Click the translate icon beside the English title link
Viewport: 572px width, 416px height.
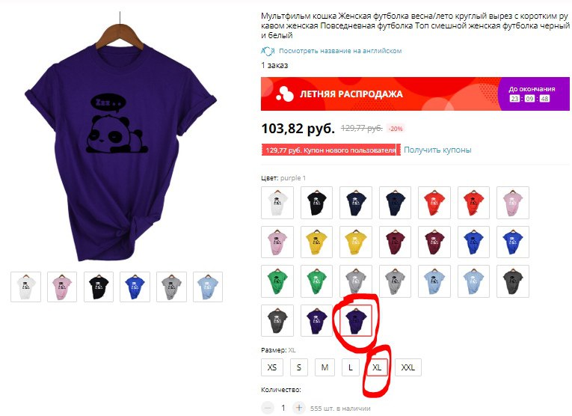click(268, 51)
